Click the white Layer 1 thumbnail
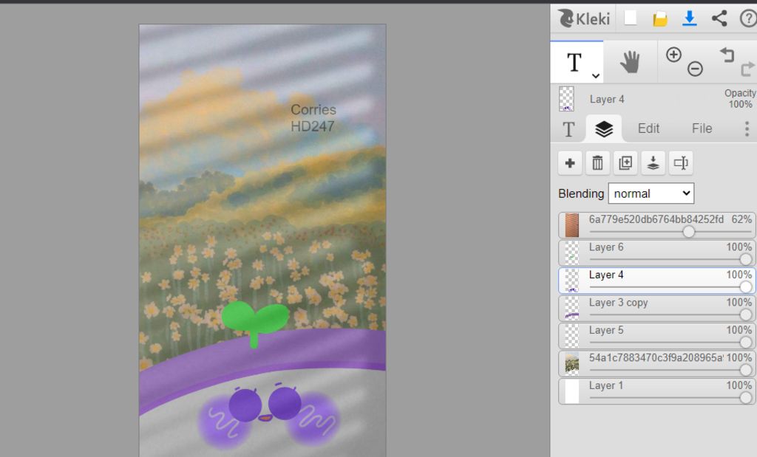 coord(571,391)
